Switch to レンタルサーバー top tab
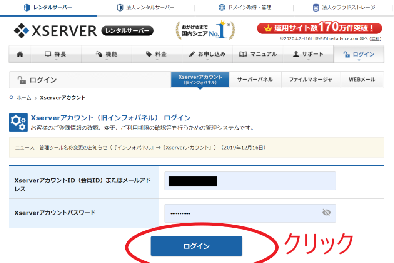Screen dimensions: 394x263 click(48, 8)
